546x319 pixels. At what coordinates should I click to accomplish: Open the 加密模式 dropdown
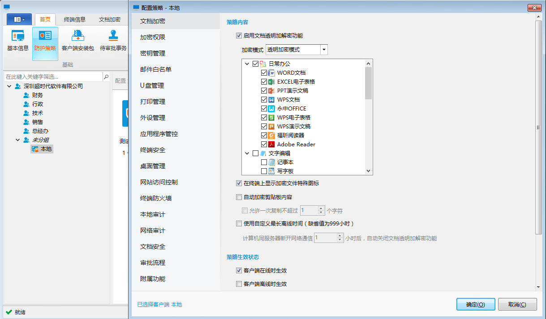(324, 49)
